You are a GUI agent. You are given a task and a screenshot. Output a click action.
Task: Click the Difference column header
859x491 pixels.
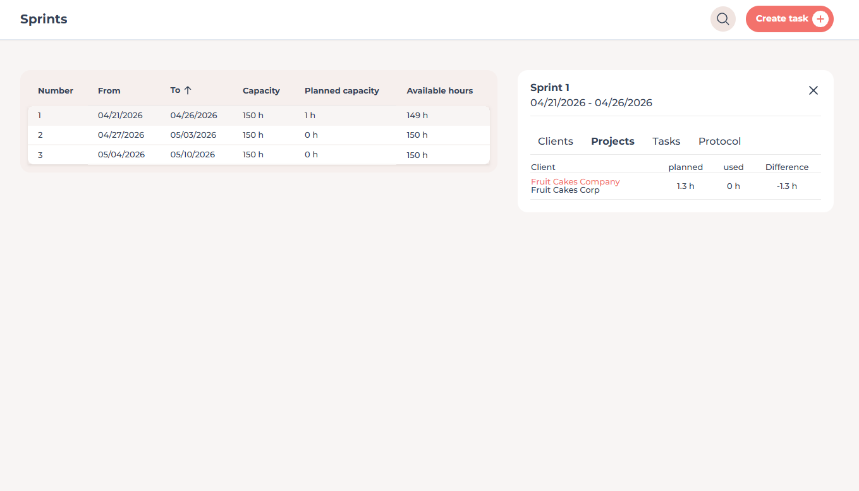pyautogui.click(x=787, y=167)
